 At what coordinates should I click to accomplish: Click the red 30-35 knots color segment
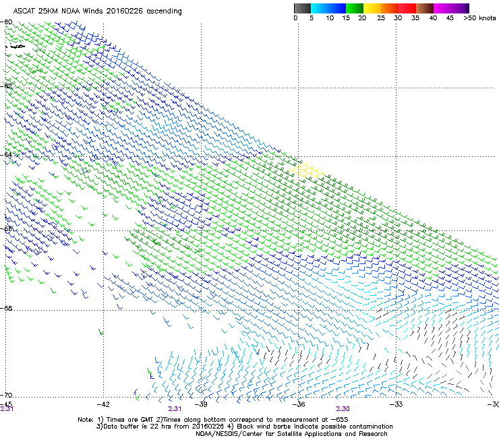[407, 8]
